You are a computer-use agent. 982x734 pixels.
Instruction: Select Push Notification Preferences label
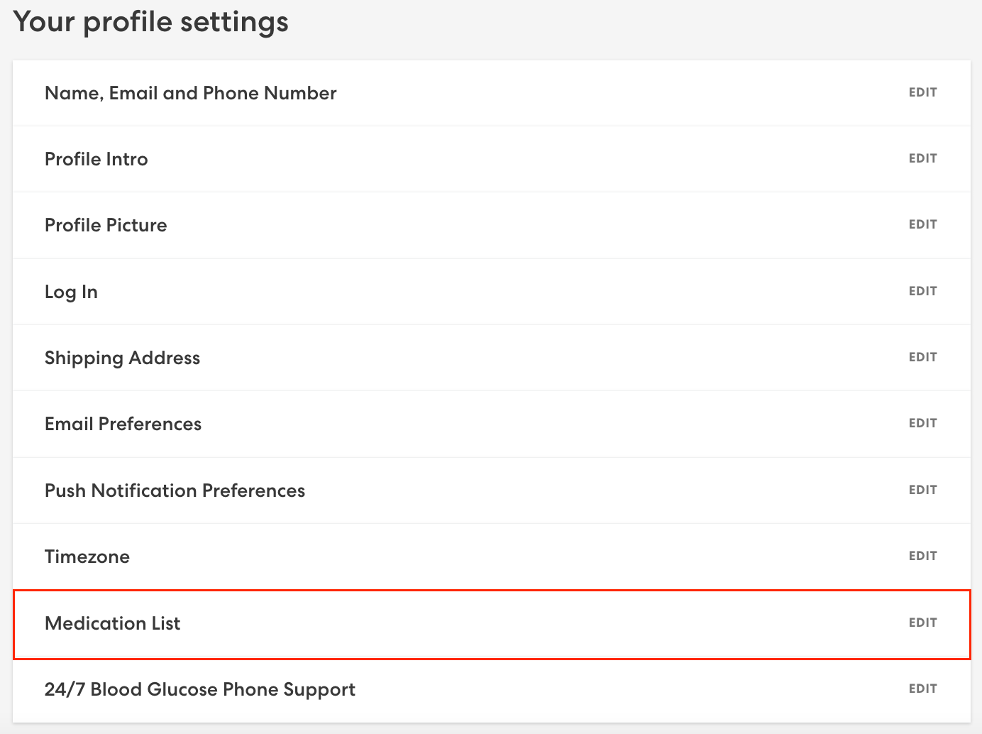pos(175,491)
